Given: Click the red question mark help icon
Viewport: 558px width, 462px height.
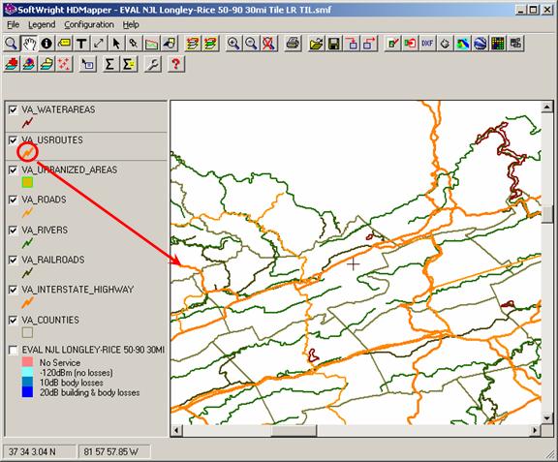Looking at the screenshot, I should click(x=175, y=65).
